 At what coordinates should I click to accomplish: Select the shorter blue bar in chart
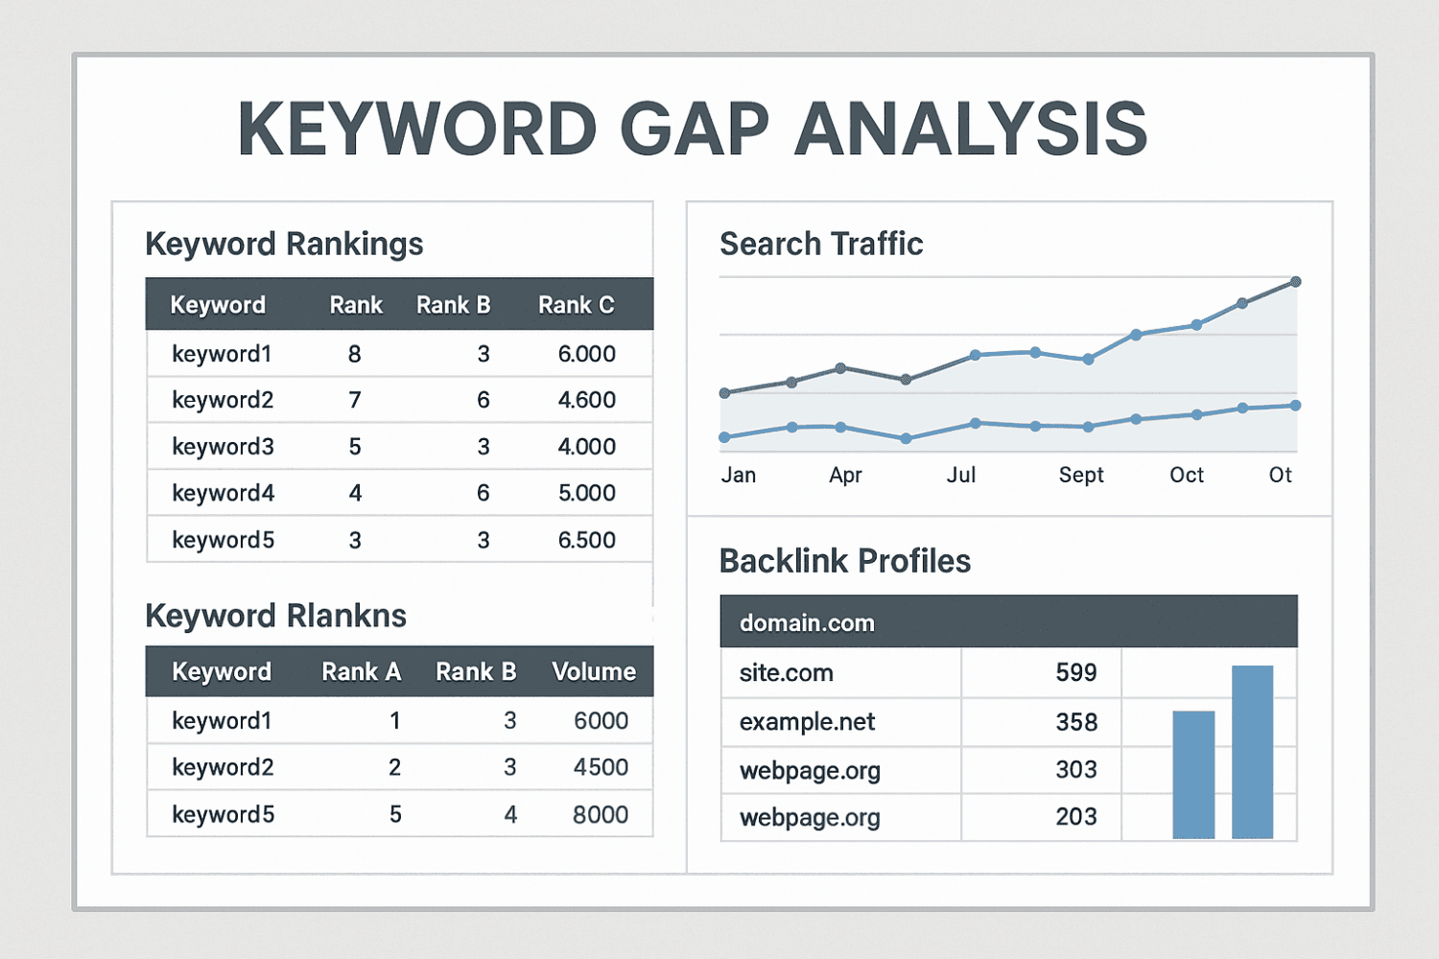(1193, 775)
